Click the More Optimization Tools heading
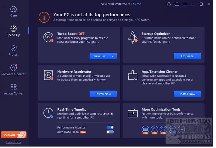 pos(161,110)
